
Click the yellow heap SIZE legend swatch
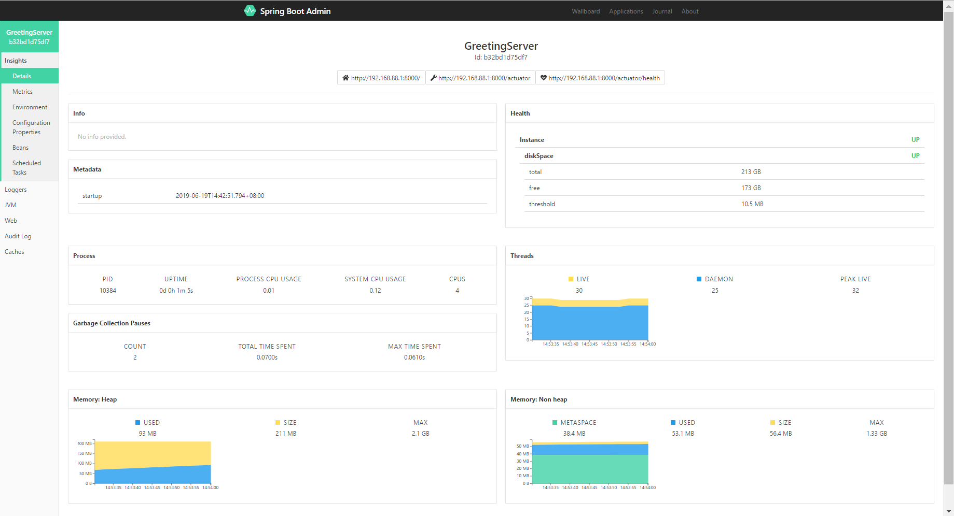point(278,423)
